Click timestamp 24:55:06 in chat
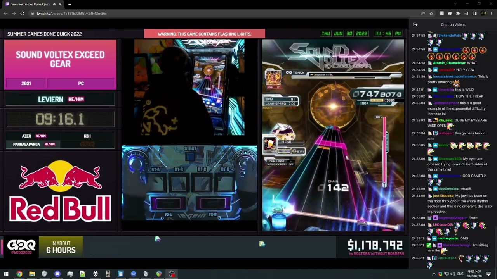This screenshot has width=497, height=279. point(418,159)
